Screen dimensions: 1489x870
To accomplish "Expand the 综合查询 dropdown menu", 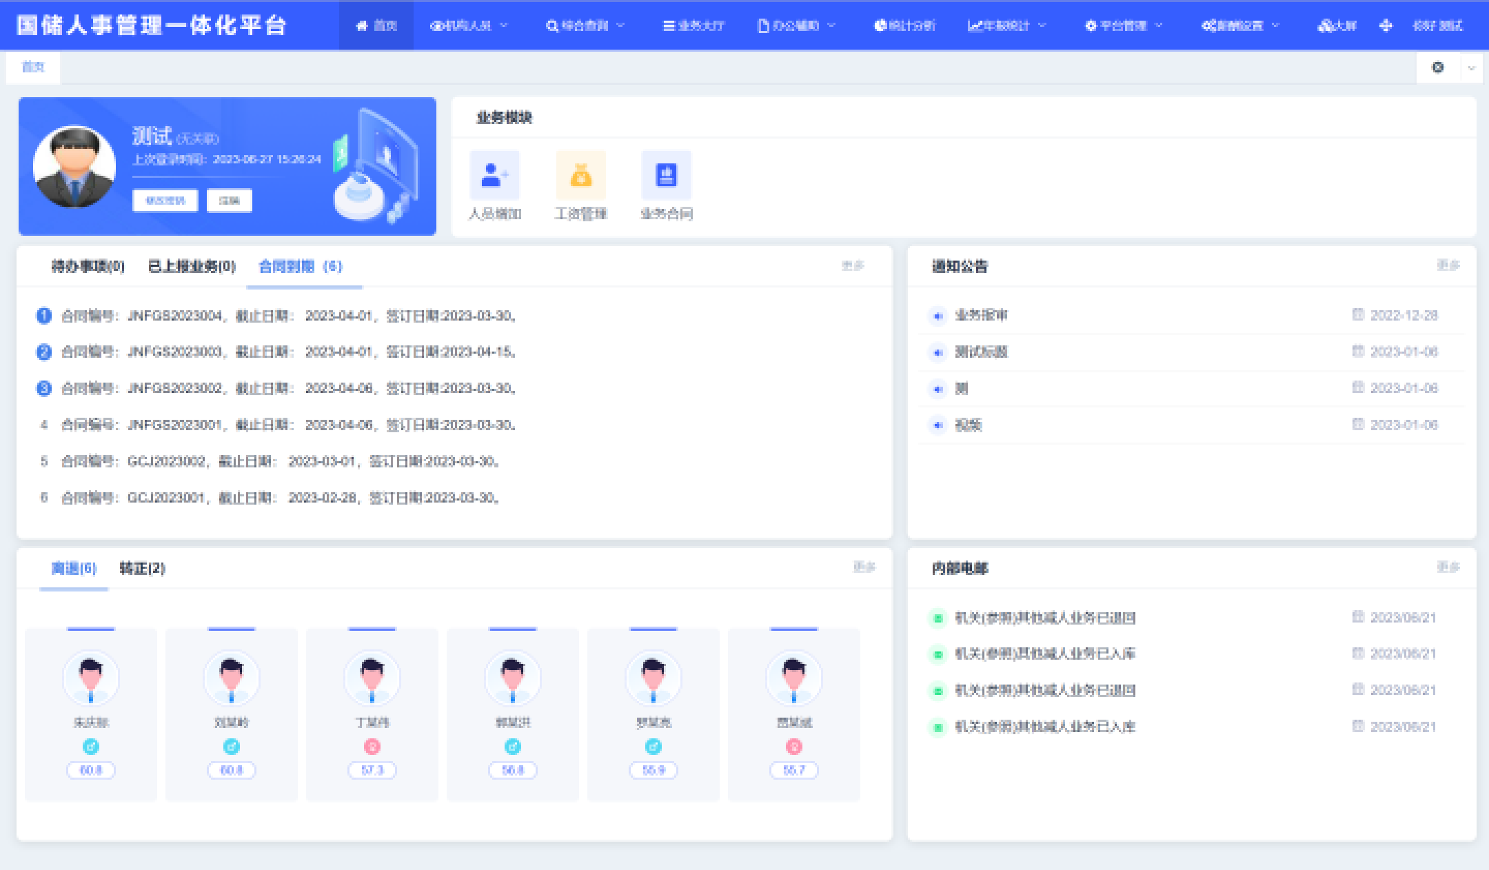I will (x=585, y=26).
